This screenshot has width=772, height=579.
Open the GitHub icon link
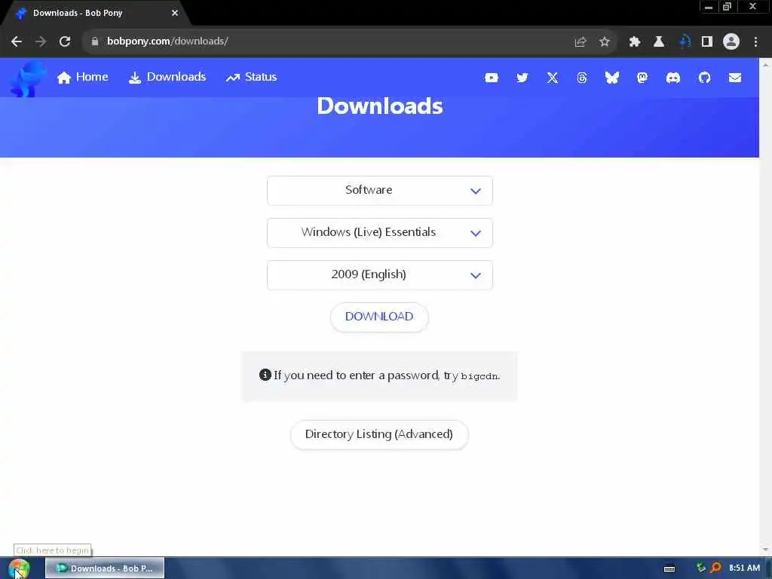tap(705, 78)
